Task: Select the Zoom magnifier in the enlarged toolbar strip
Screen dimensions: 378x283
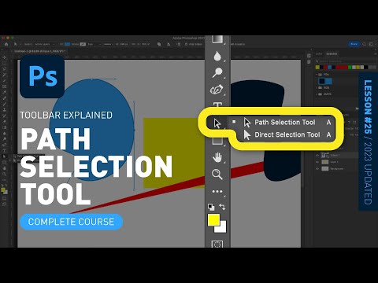Action: [217, 175]
